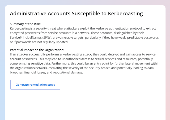Click the word Kerberoasting in the page title
This screenshot has height=120, width=170.
click(125, 14)
